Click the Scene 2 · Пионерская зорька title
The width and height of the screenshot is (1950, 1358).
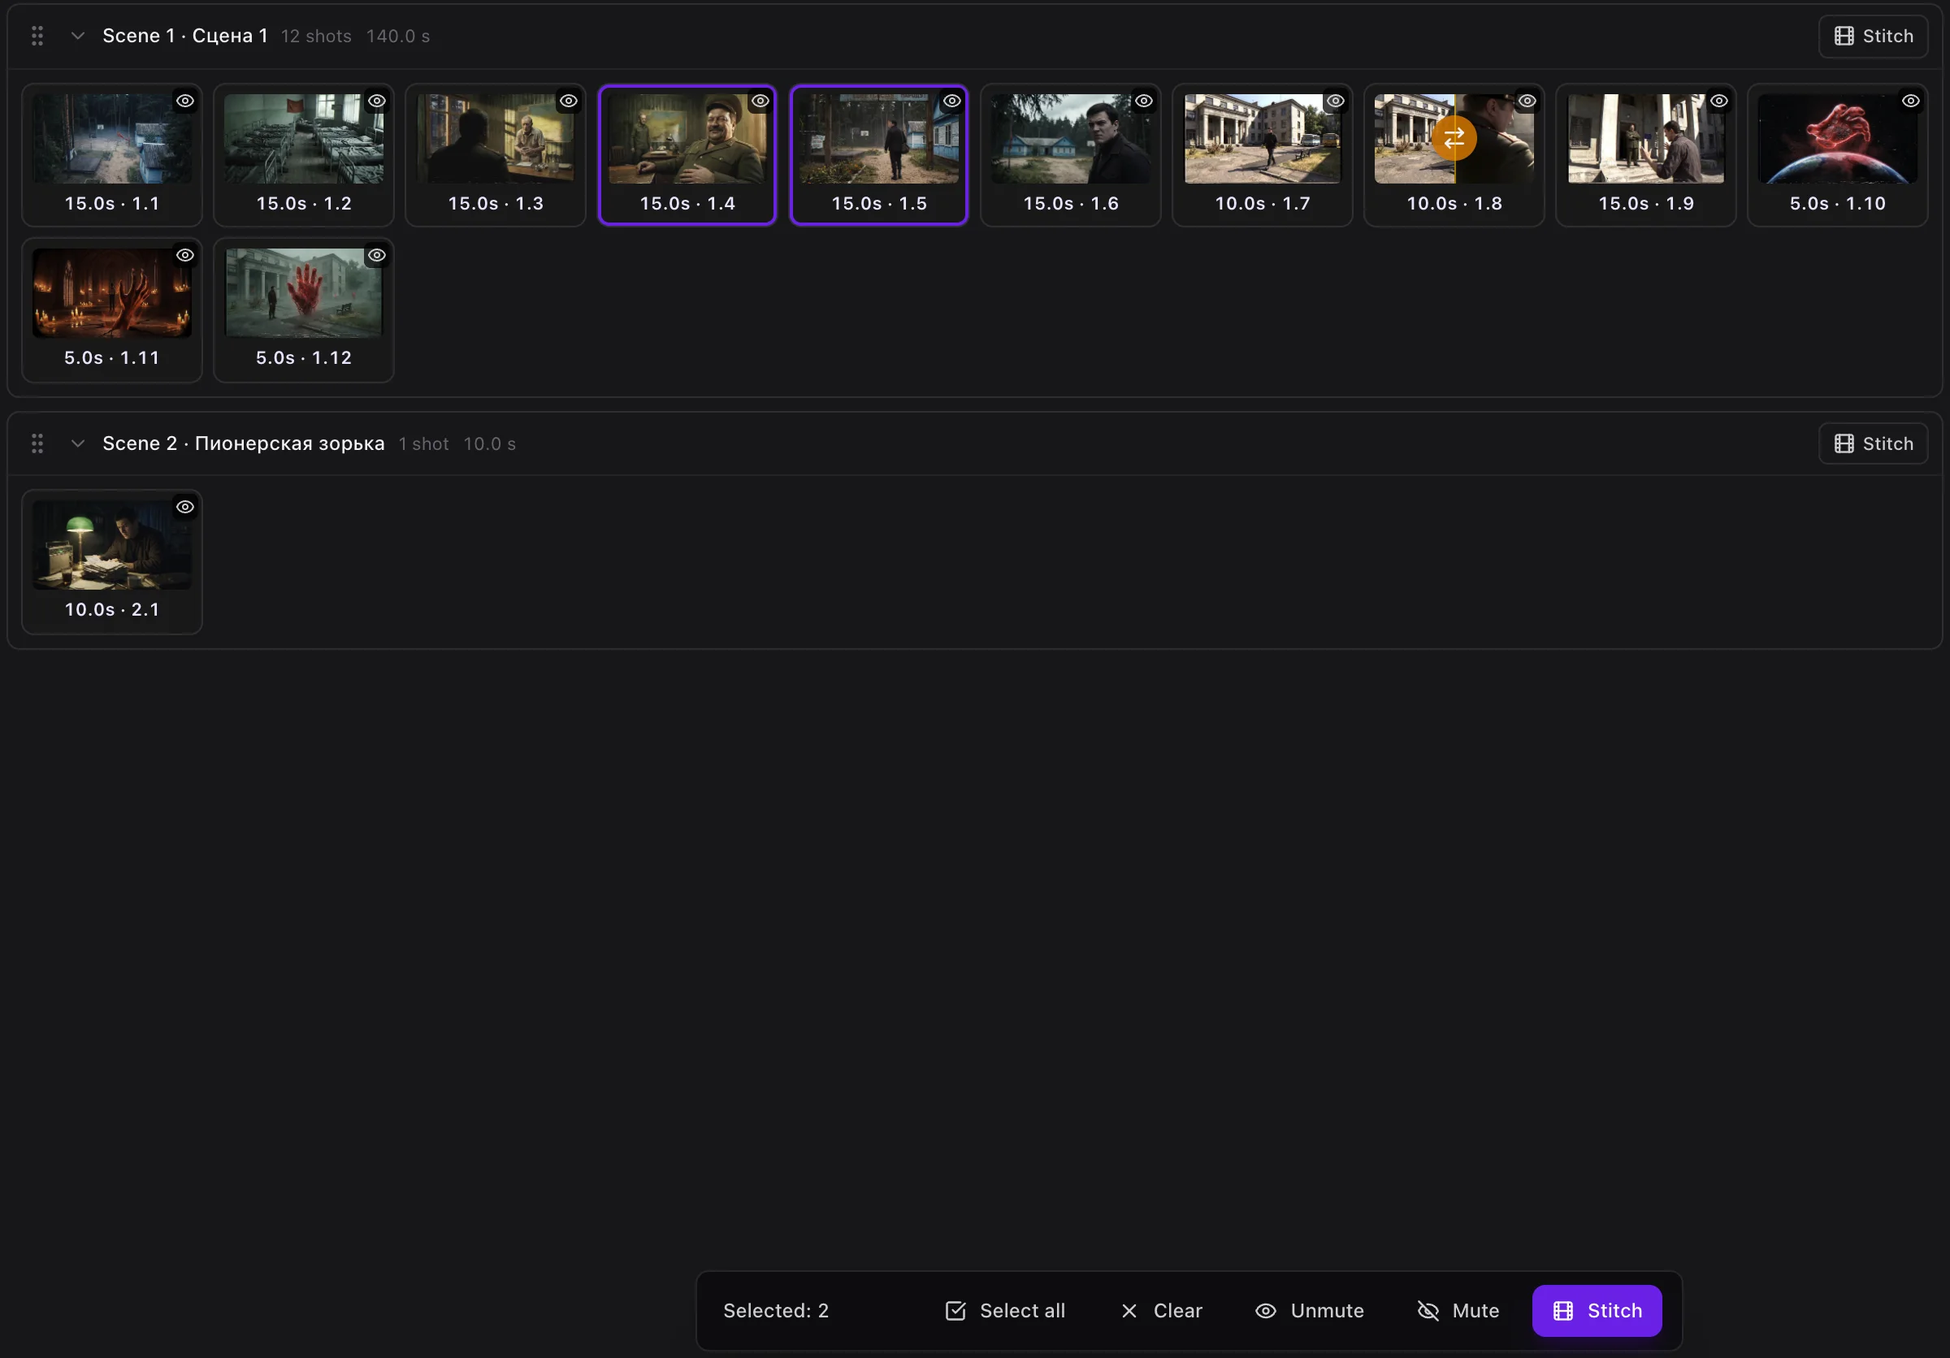click(244, 443)
